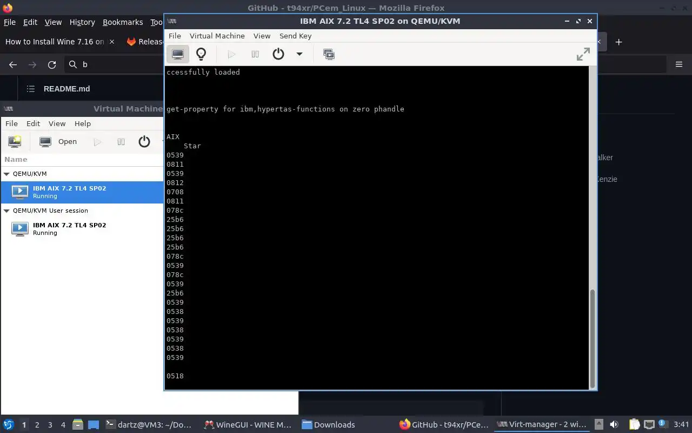Open the Firefox hamburger menu
The height and width of the screenshot is (433, 692).
click(x=679, y=64)
